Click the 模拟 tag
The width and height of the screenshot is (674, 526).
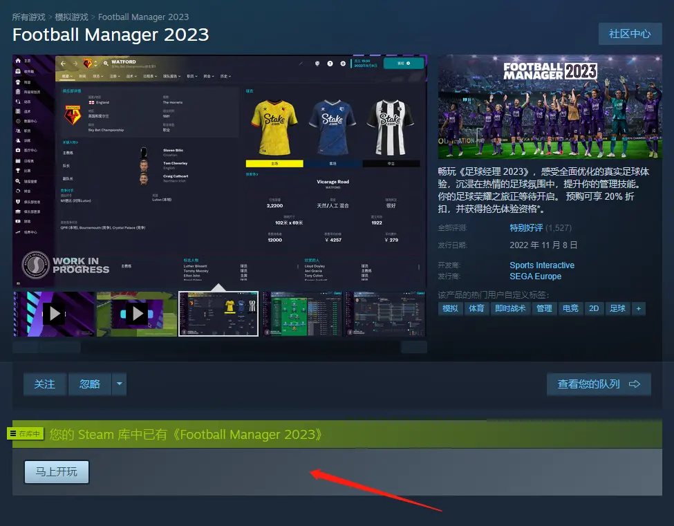tap(450, 308)
